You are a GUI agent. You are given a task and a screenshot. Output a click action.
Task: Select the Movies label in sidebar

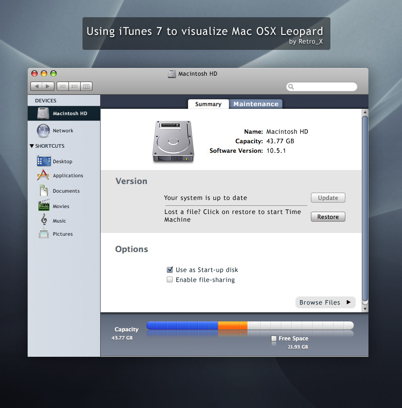pyautogui.click(x=61, y=206)
